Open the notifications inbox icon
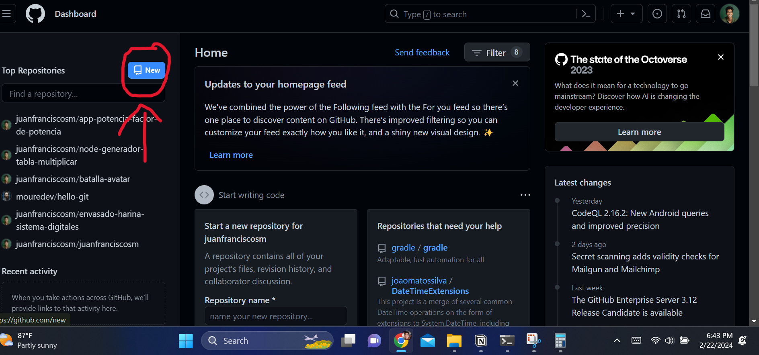The height and width of the screenshot is (355, 759). 706,14
